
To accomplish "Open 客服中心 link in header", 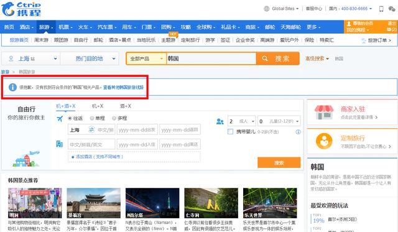I will 314,9.
